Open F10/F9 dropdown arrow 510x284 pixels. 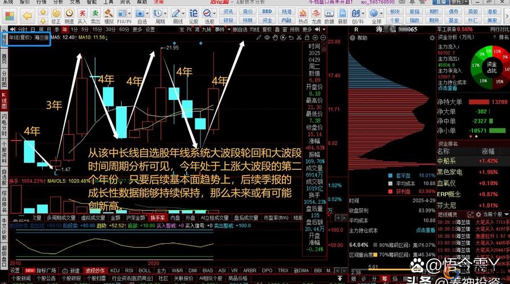[x=129, y=14]
